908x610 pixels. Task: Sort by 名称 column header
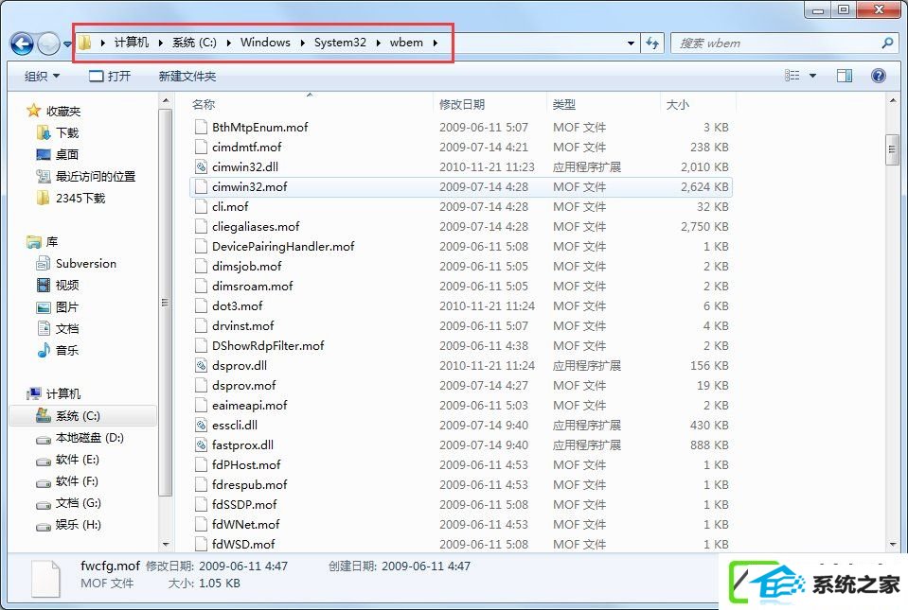coord(204,105)
